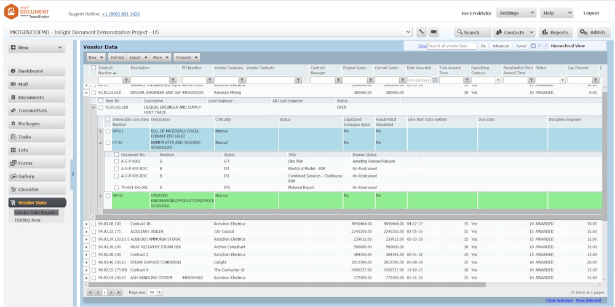Open the Date Awarded calendar picker icon
The image size is (615, 307).
435,80
